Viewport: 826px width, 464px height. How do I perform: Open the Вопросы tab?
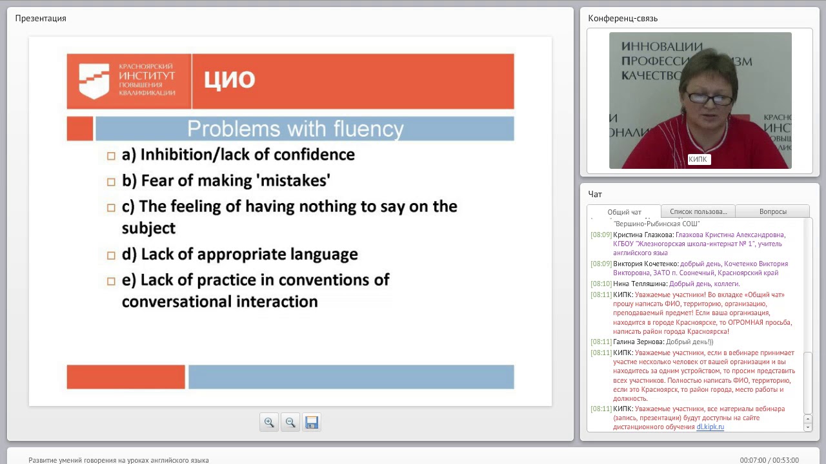(x=772, y=211)
